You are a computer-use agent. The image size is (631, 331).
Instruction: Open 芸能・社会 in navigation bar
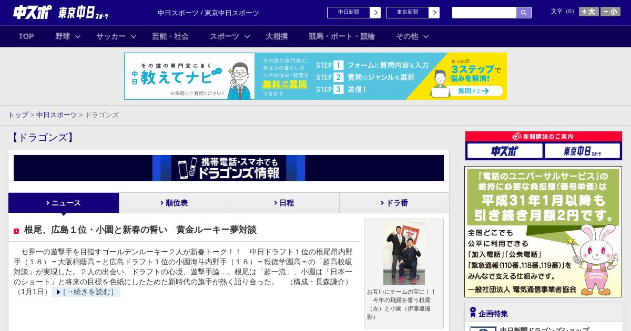[x=170, y=36]
